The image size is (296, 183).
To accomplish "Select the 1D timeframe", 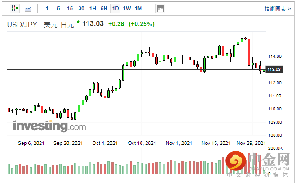I will pyautogui.click(x=115, y=9).
